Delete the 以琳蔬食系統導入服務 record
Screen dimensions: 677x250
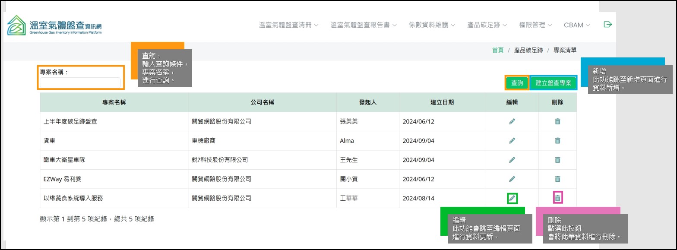(x=557, y=198)
